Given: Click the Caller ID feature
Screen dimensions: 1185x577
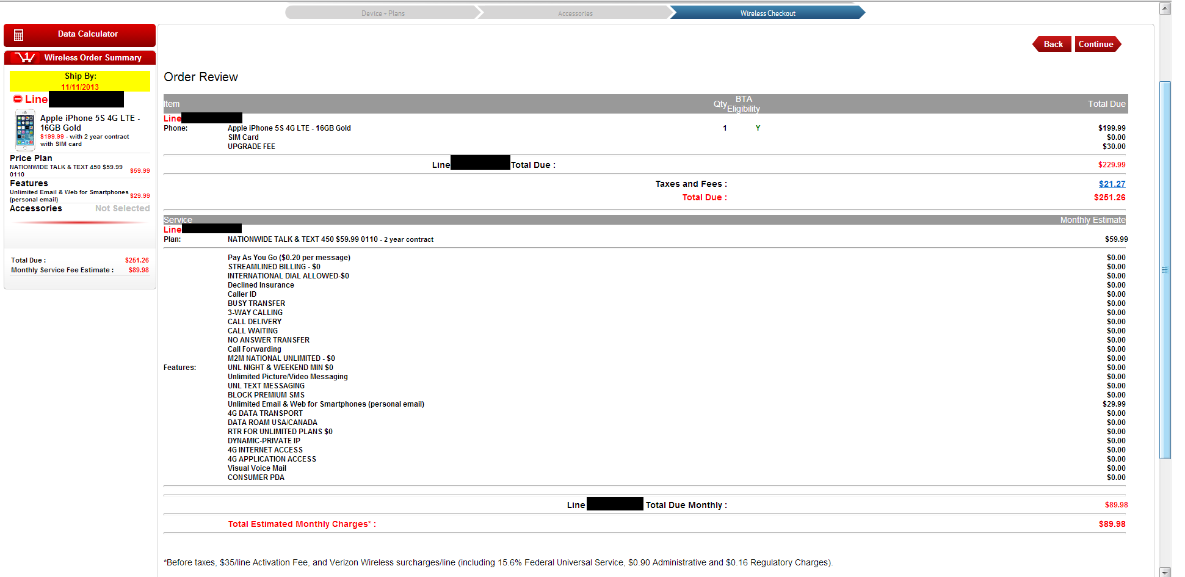Looking at the screenshot, I should 242,294.
